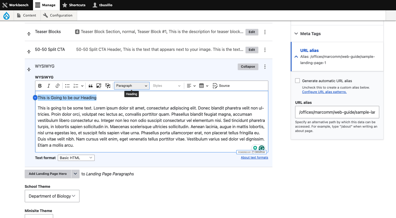Collapse the WYSIWYG paragraph
This screenshot has width=396, height=218.
[x=248, y=67]
